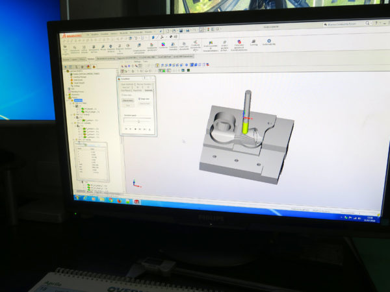Click the Windows Start button

coord(77,197)
